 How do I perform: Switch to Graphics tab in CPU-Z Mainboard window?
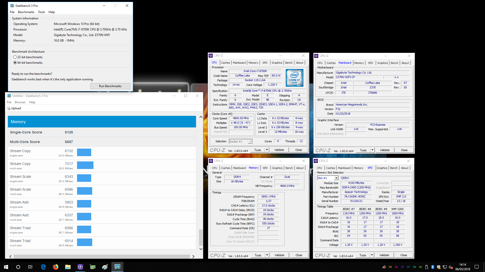(382, 63)
